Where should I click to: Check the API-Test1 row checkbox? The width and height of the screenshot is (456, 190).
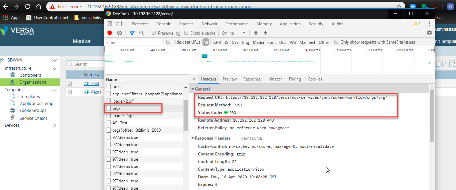(x=70, y=92)
